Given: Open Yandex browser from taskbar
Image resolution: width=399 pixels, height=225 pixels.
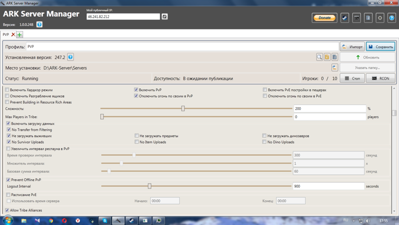Looking at the screenshot, I should [78, 221].
